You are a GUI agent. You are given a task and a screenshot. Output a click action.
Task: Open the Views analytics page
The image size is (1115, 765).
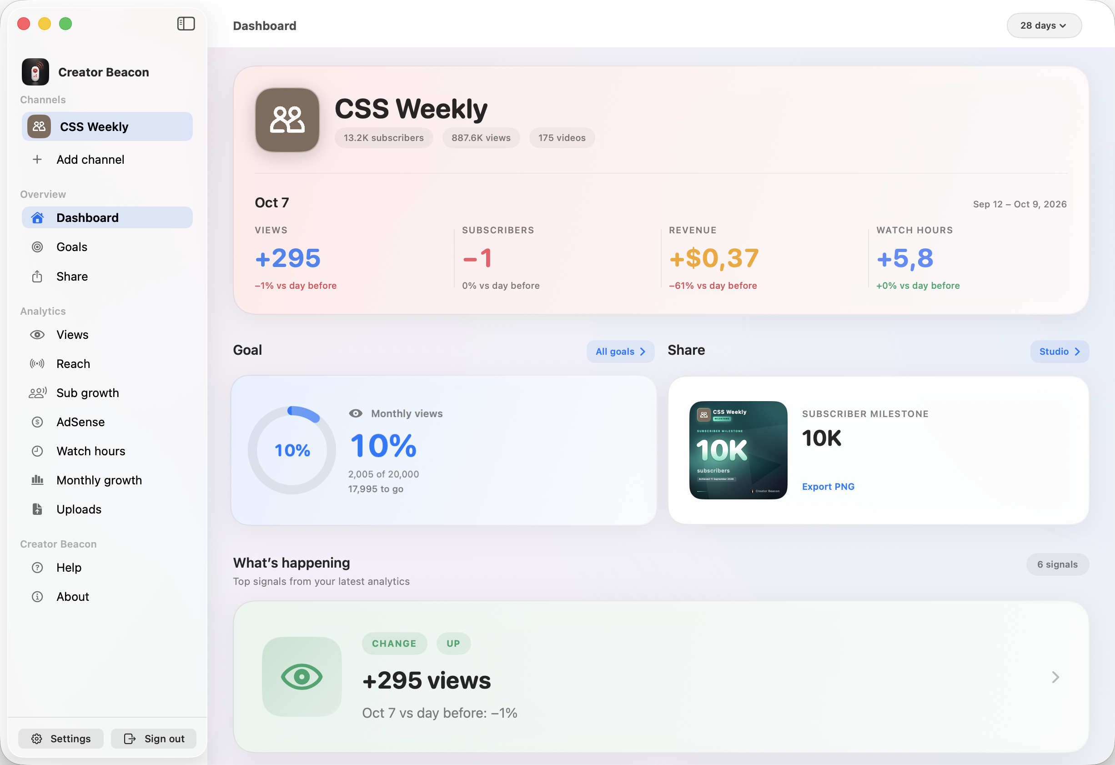(x=107, y=334)
